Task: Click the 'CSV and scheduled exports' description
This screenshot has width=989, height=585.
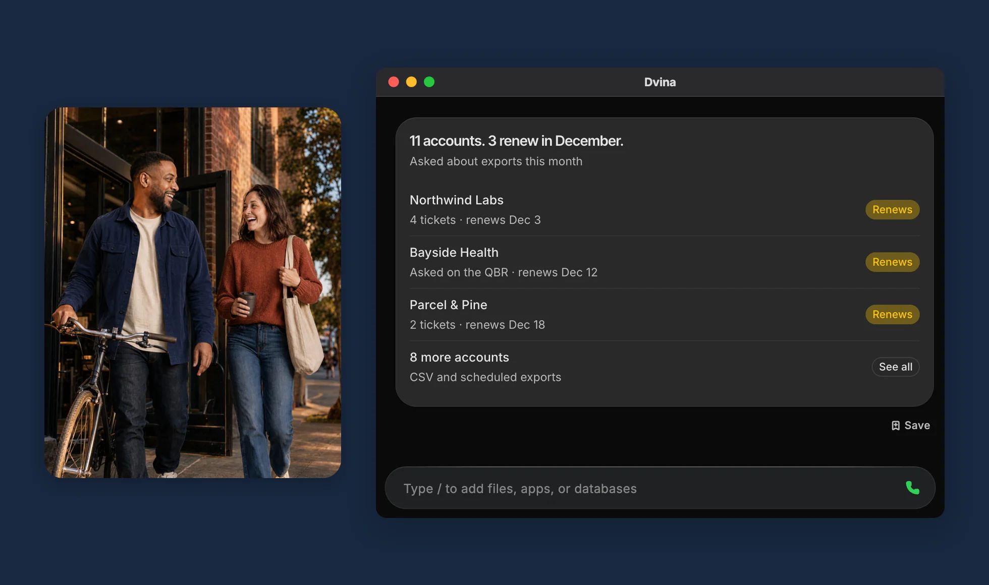Action: tap(485, 377)
